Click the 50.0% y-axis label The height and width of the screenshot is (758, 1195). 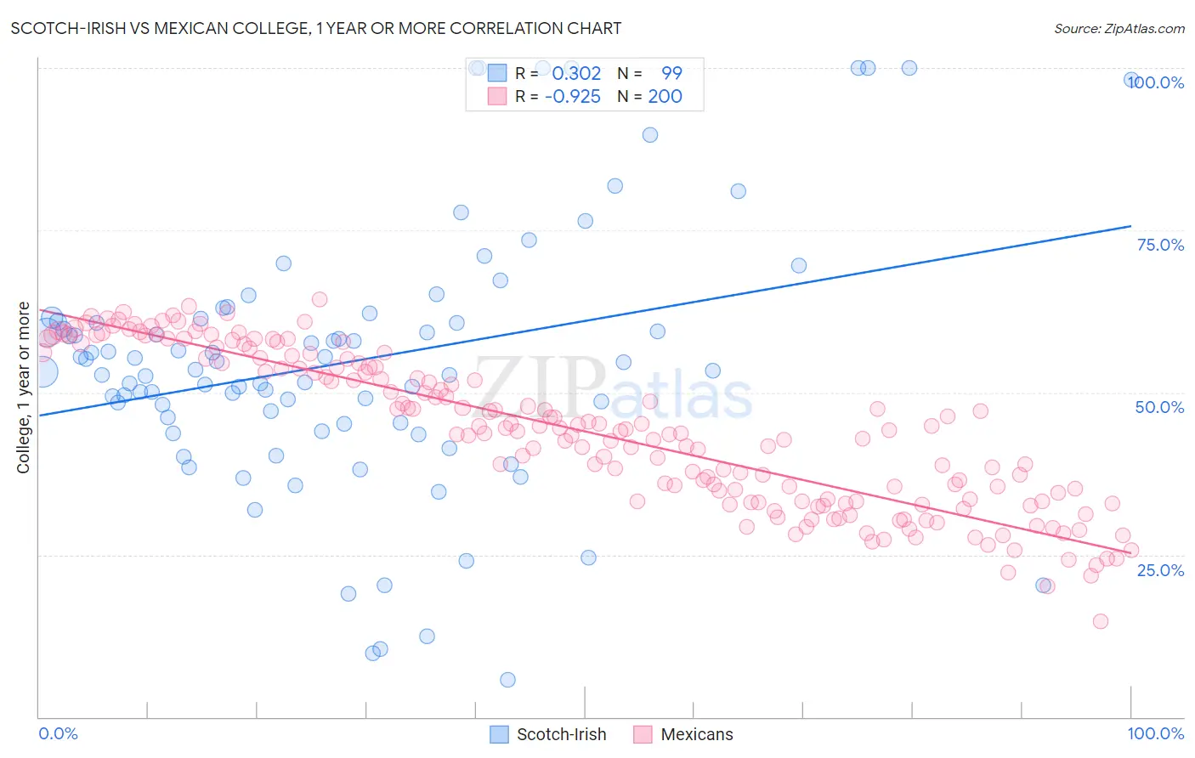pyautogui.click(x=1160, y=407)
